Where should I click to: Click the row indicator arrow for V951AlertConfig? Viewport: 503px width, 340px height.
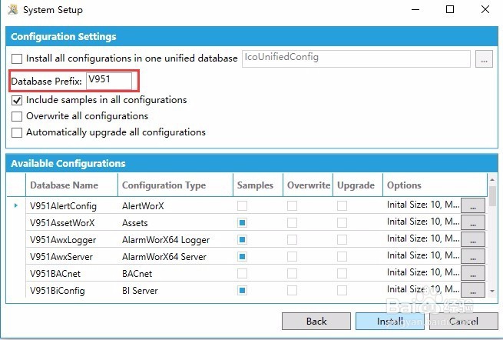tap(16, 205)
